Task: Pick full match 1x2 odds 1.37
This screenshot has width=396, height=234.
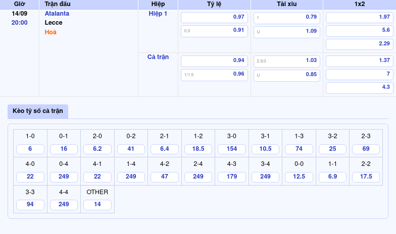Action: [360, 61]
